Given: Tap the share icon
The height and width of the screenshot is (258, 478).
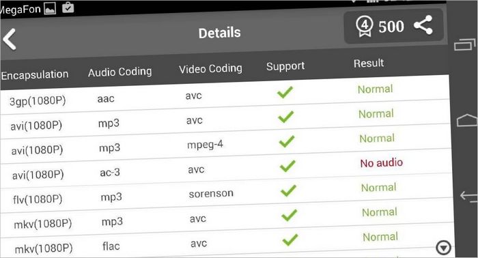Looking at the screenshot, I should tap(423, 25).
